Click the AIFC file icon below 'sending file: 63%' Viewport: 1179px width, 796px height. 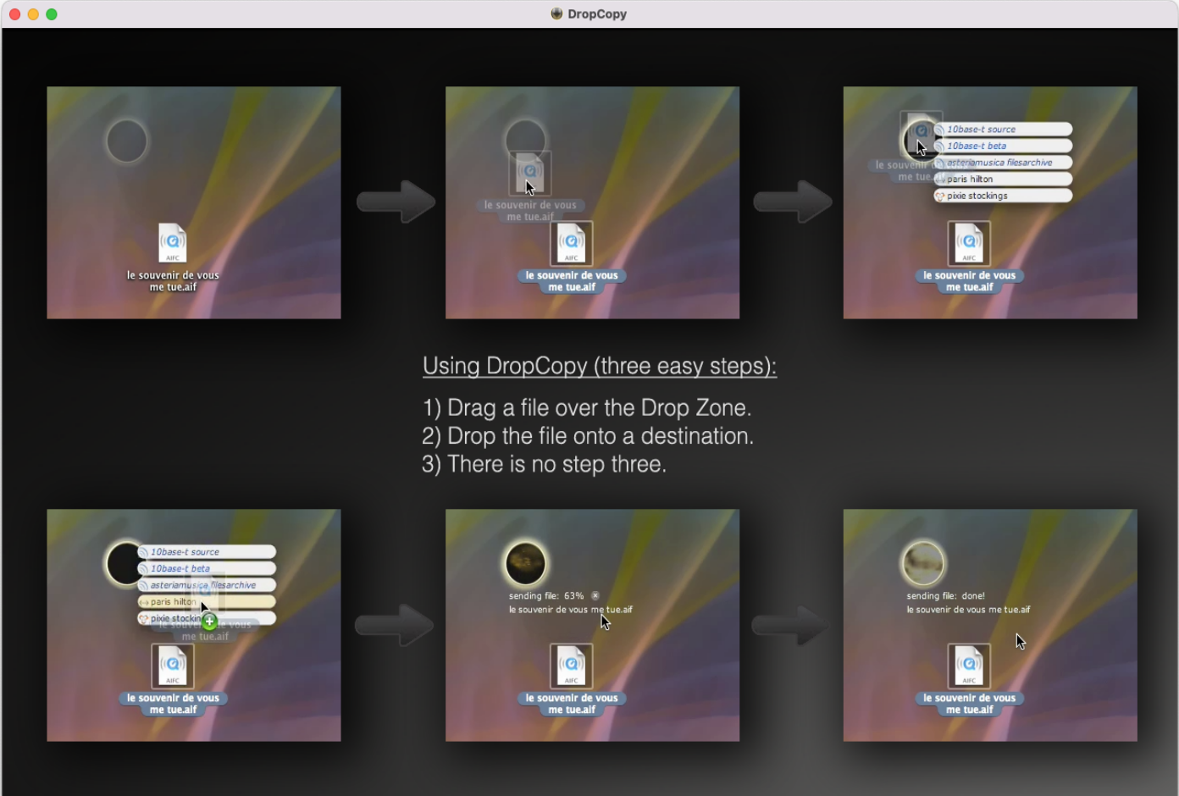[x=572, y=666]
